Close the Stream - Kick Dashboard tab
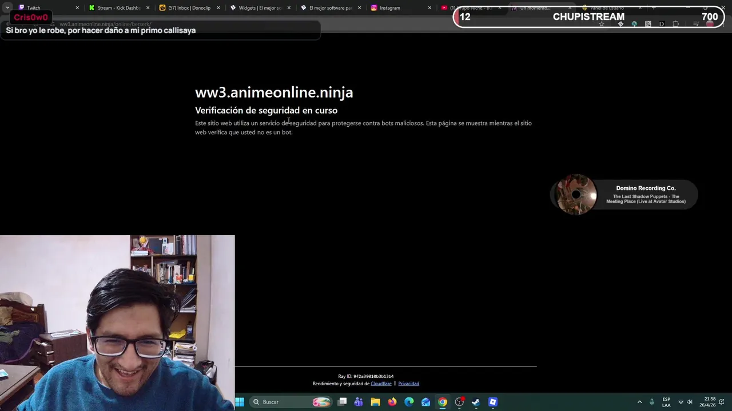Image resolution: width=732 pixels, height=411 pixels. 148,8
